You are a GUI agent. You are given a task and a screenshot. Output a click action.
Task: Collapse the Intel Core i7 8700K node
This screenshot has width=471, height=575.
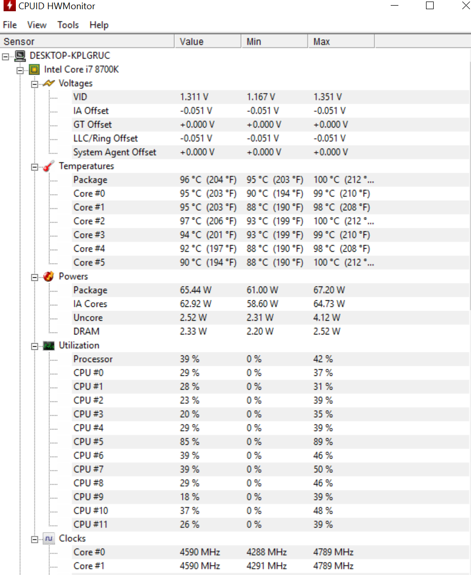pos(20,69)
